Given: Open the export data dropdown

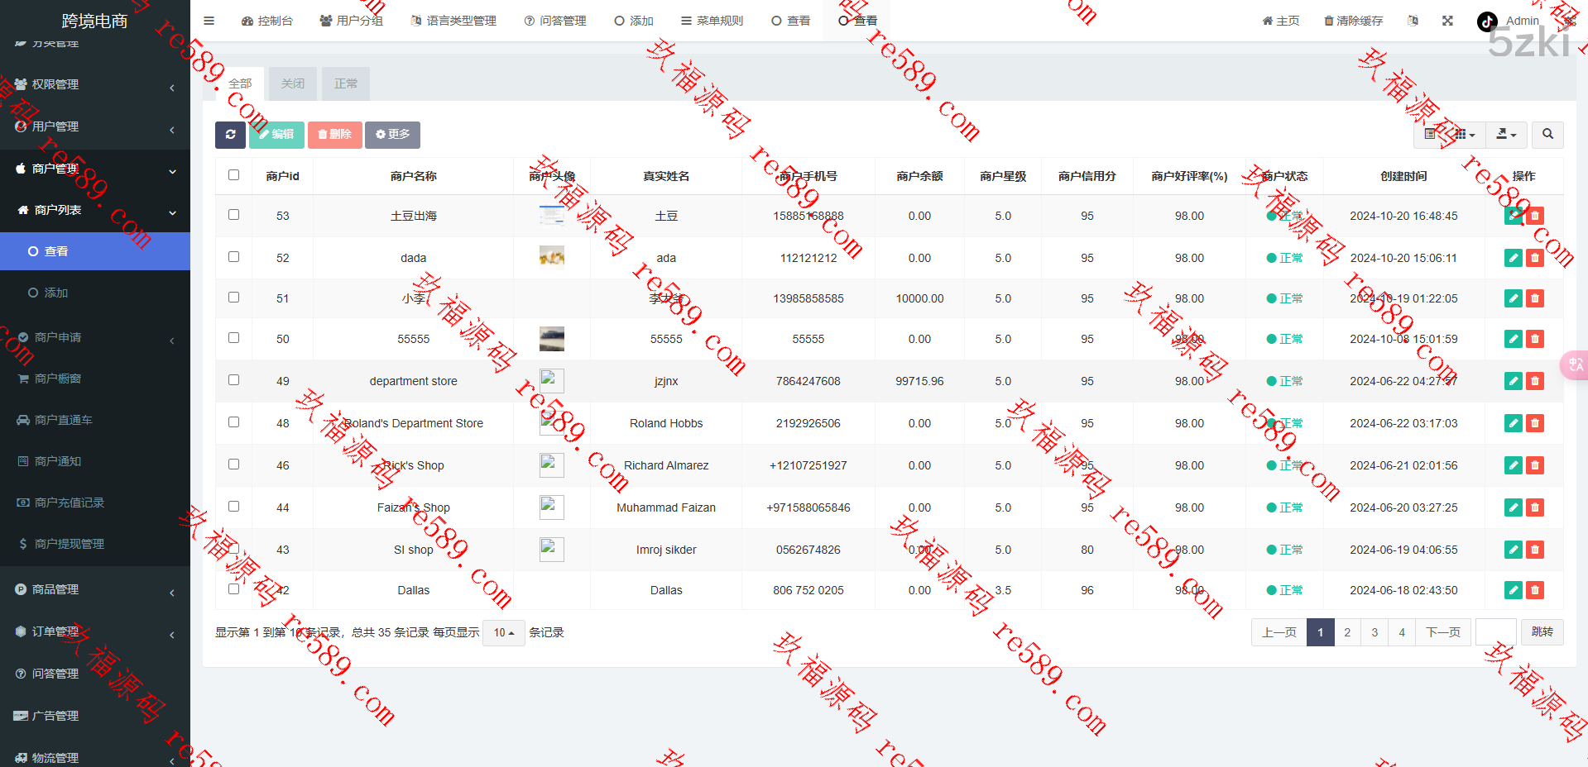Looking at the screenshot, I should [x=1506, y=134].
